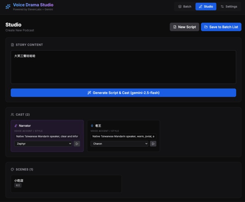This screenshot has height=202, width=245.
Task: Click the STORY CONTENT heading
Action: [x=29, y=45]
